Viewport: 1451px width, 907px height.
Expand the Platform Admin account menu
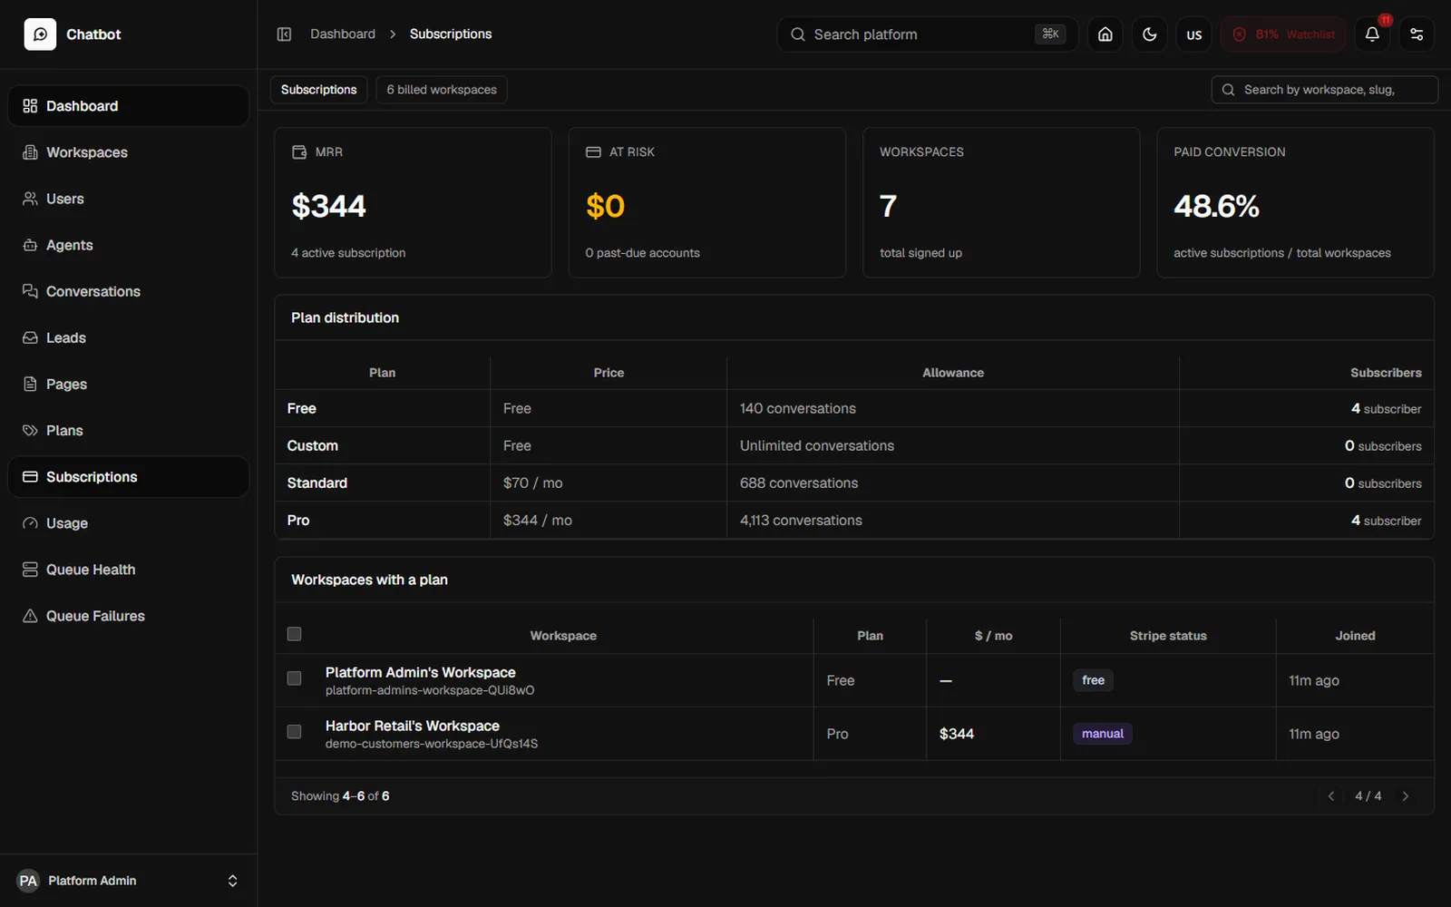click(x=128, y=881)
